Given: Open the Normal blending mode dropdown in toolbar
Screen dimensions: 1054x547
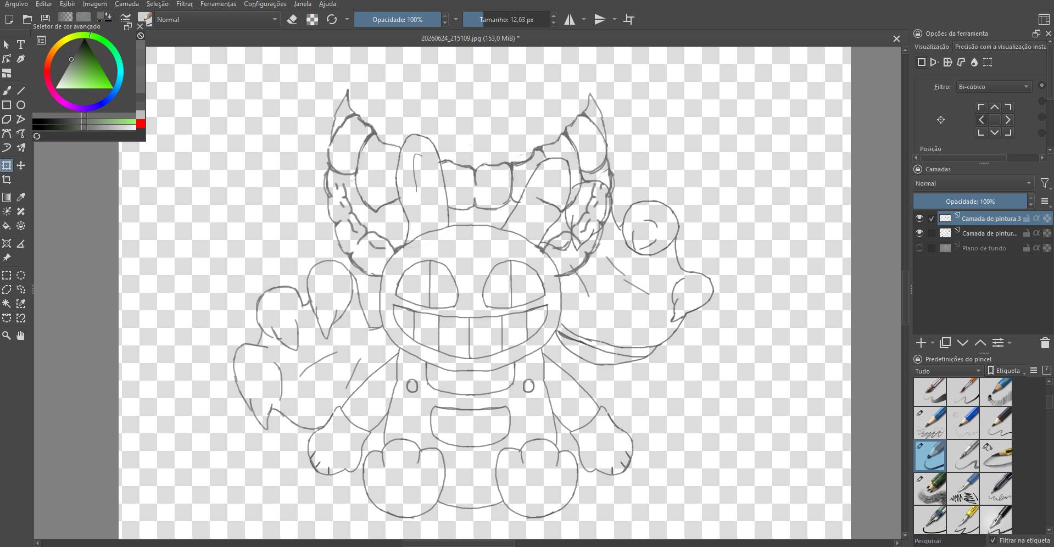Looking at the screenshot, I should (x=217, y=19).
